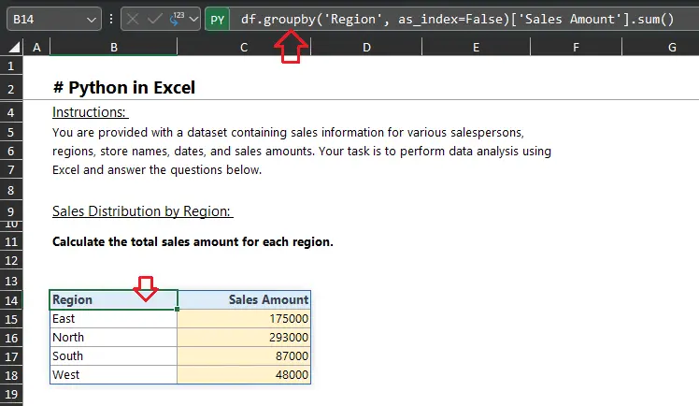Click the green PY Python mode badge
This screenshot has width=699, height=406.
pyautogui.click(x=217, y=19)
